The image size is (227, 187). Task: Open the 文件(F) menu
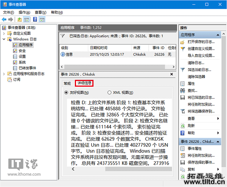pos(9,12)
